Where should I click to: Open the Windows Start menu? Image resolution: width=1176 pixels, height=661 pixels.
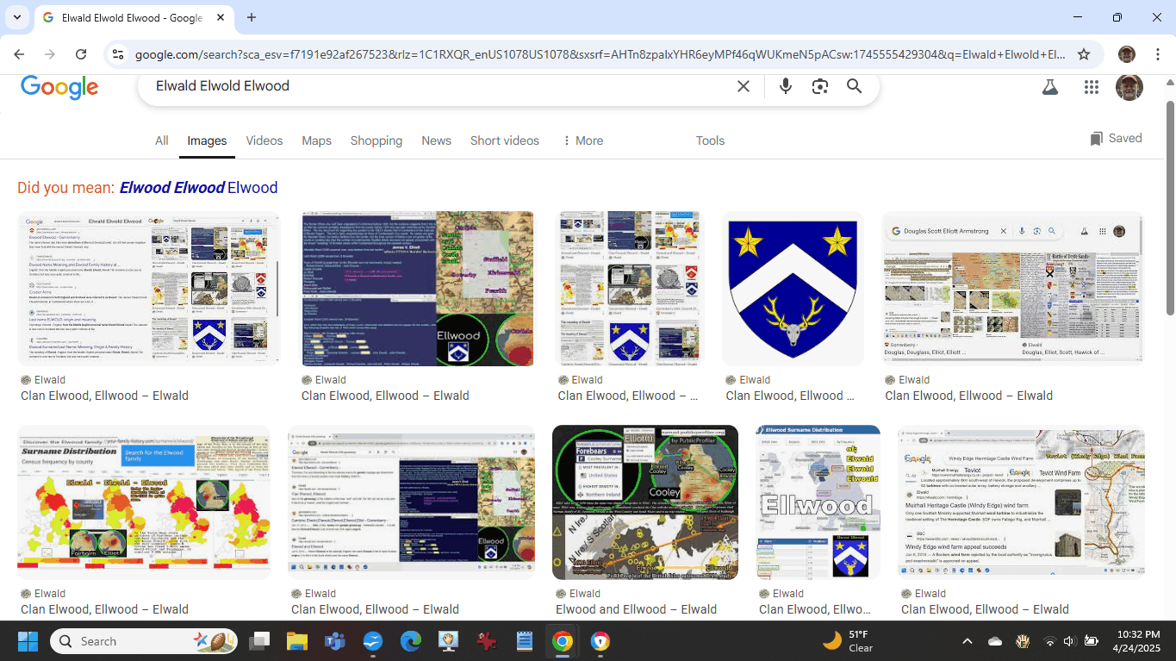click(x=28, y=641)
